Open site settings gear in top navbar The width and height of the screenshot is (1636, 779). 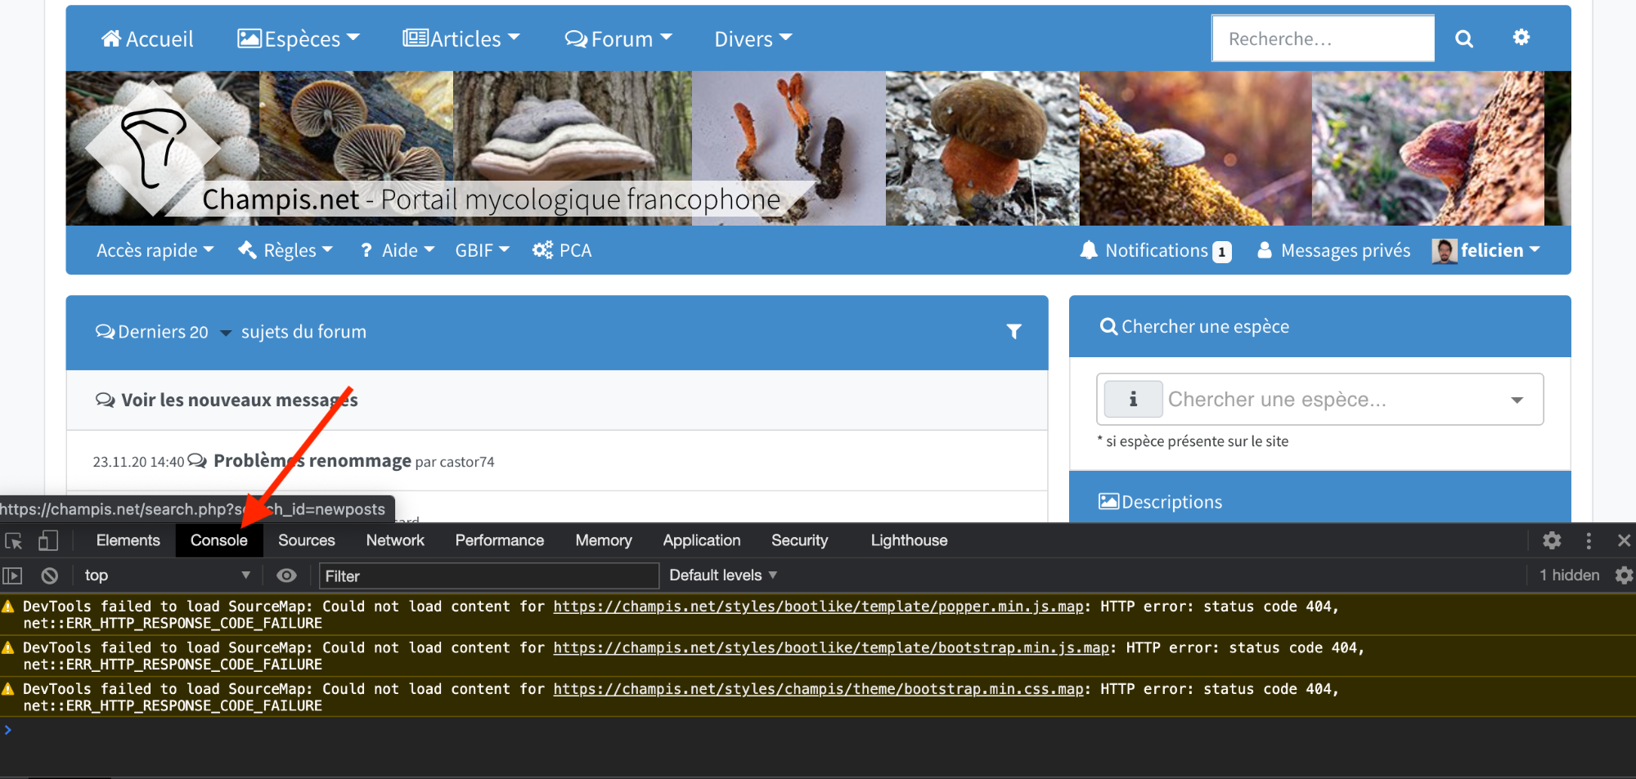pyautogui.click(x=1521, y=38)
